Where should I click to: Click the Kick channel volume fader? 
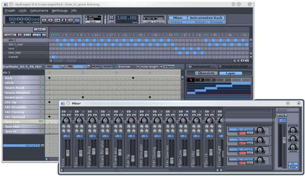[x=68, y=153]
